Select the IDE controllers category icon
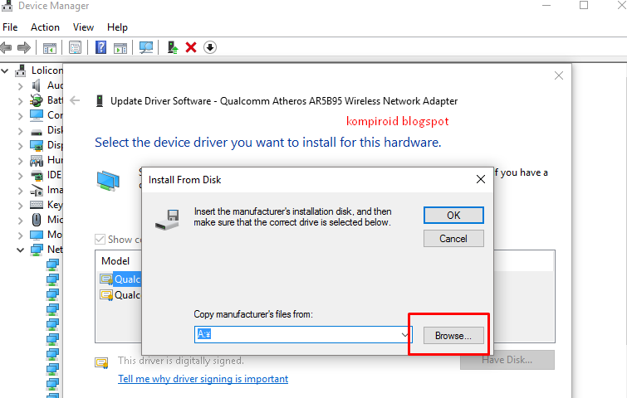Image resolution: width=627 pixels, height=398 pixels. point(37,175)
